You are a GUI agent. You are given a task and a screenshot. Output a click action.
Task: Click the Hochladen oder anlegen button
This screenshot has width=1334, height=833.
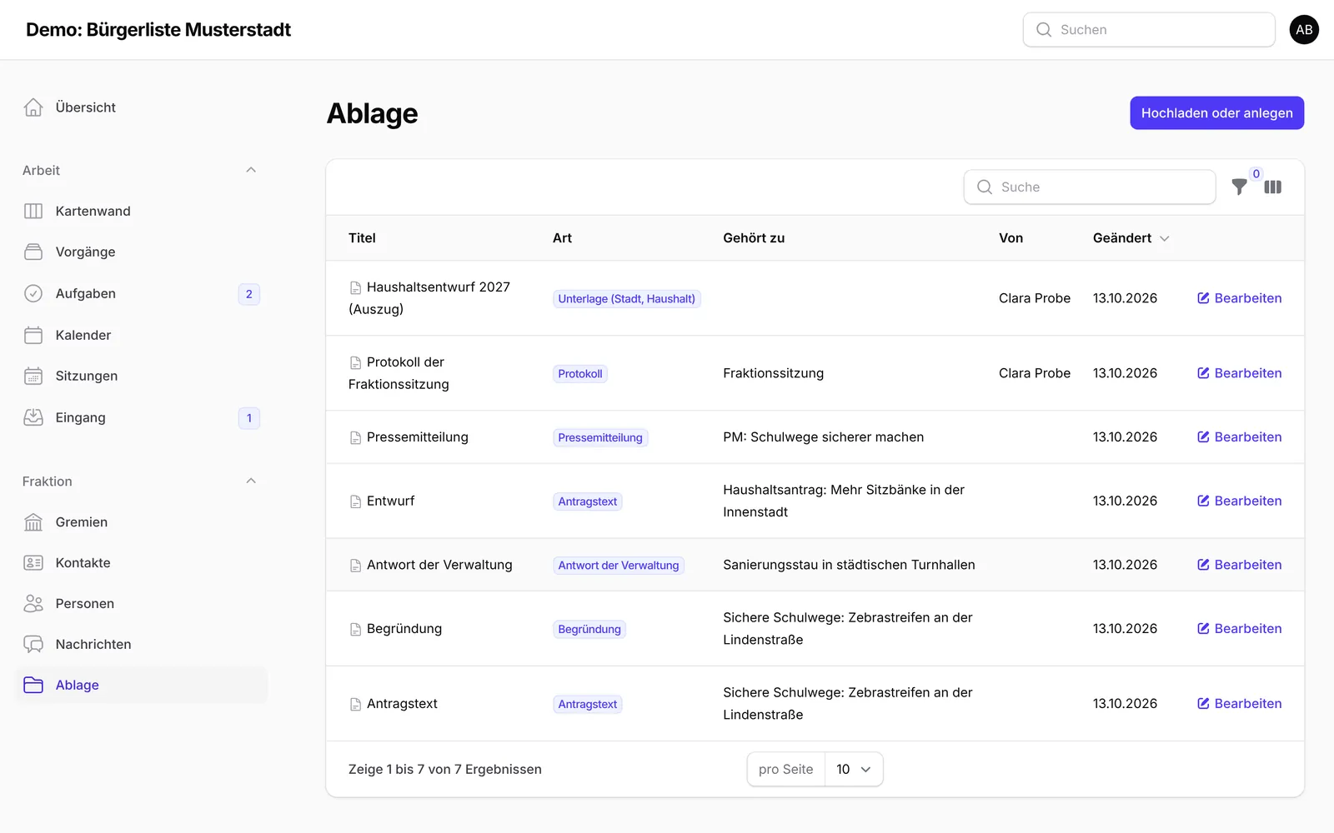coord(1217,113)
